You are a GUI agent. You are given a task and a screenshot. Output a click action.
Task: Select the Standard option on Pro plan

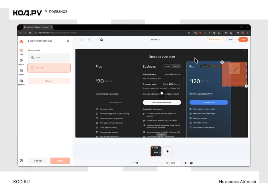click(205, 66)
